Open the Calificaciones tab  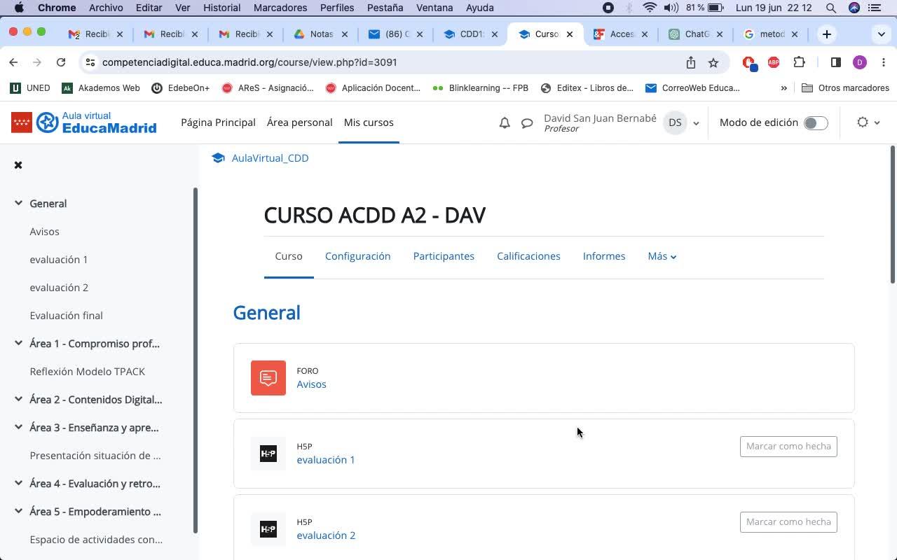[528, 256]
